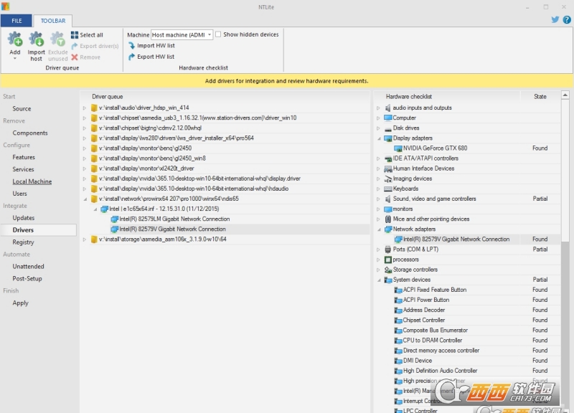
Task: Go to the Users page
Action: [19, 194]
